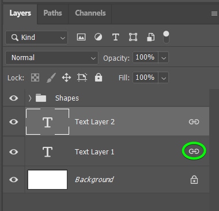The image size is (219, 211).
Task: Hide the Shapes group
Action: 14,98
